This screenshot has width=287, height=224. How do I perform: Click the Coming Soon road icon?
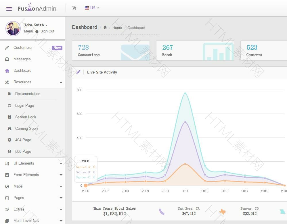coord(9,128)
